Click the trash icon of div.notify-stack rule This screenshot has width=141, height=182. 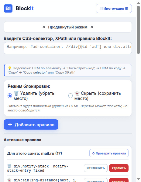tap(9, 166)
